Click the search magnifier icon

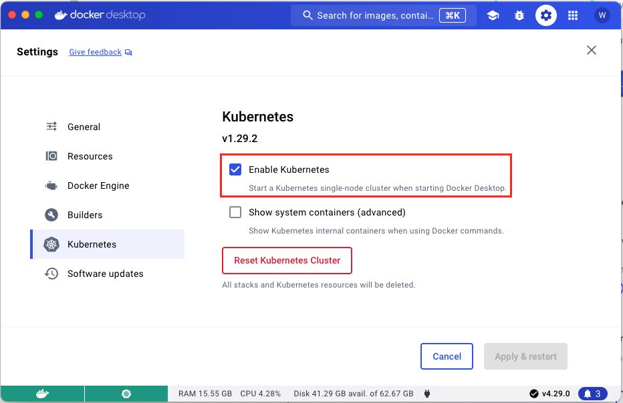(307, 15)
